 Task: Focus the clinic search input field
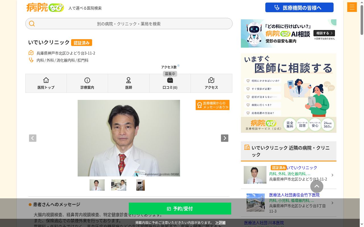129,24
